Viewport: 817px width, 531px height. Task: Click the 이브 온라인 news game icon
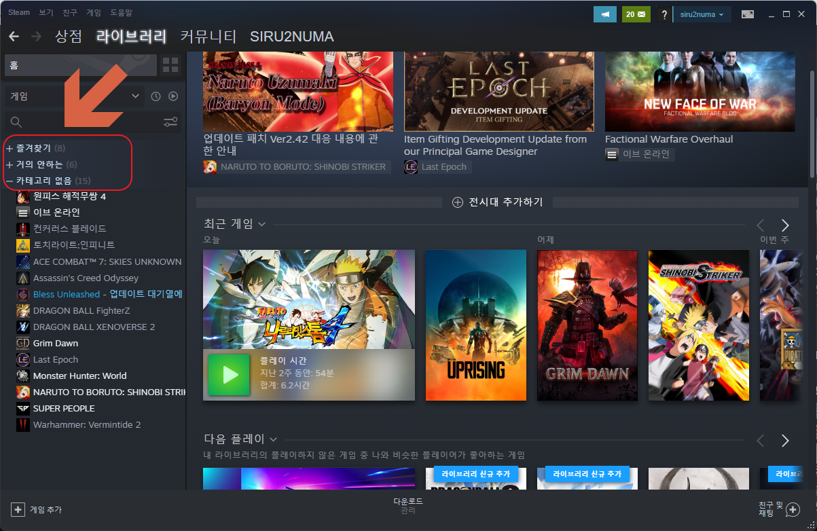[x=612, y=154]
